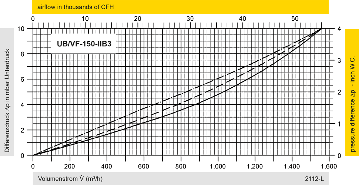The width and height of the screenshot is (359, 185).
Task: Click the 6 mbar tick on left axis
Action: 23,79
